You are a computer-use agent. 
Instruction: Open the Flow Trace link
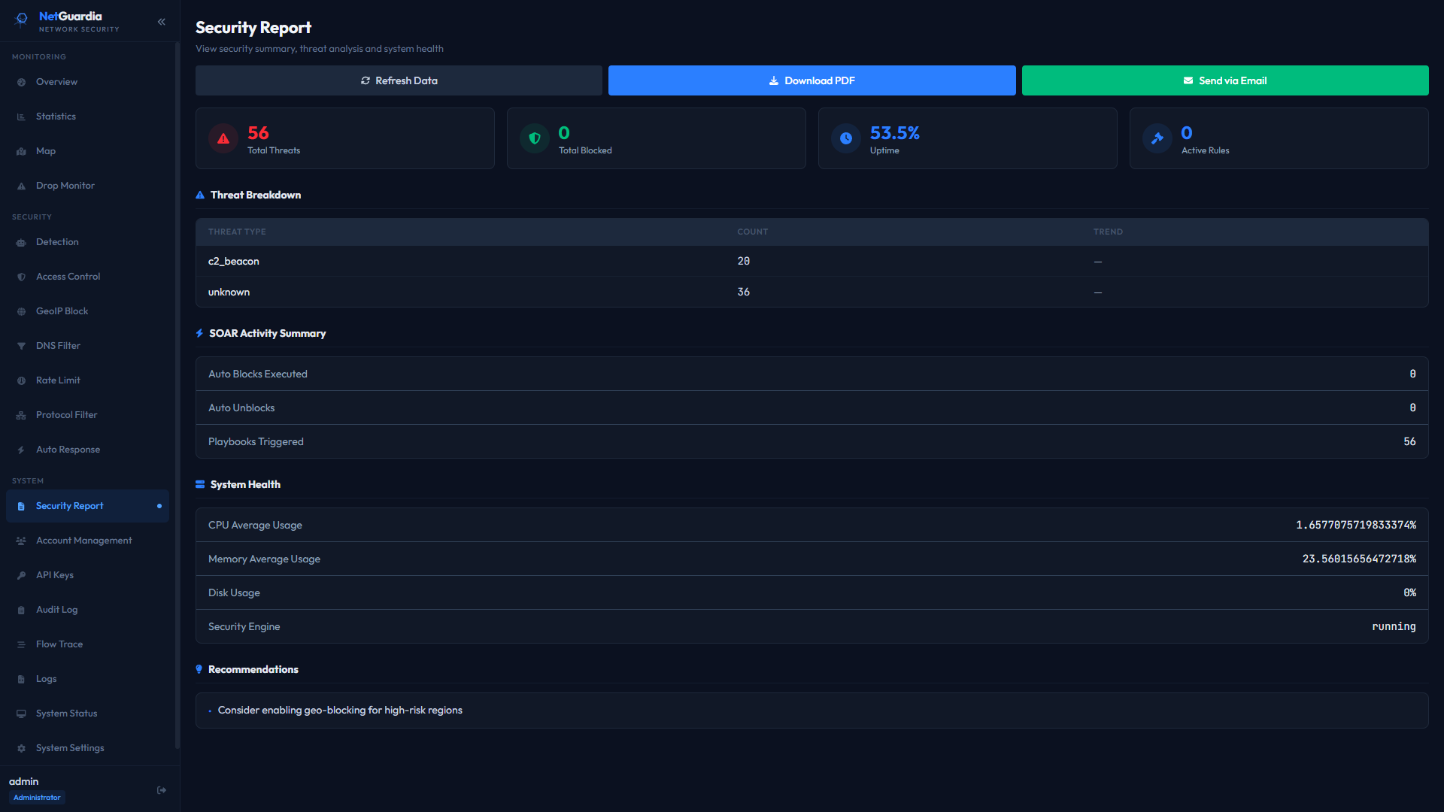click(x=87, y=644)
